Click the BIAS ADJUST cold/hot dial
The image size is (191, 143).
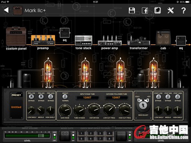(x=143, y=106)
